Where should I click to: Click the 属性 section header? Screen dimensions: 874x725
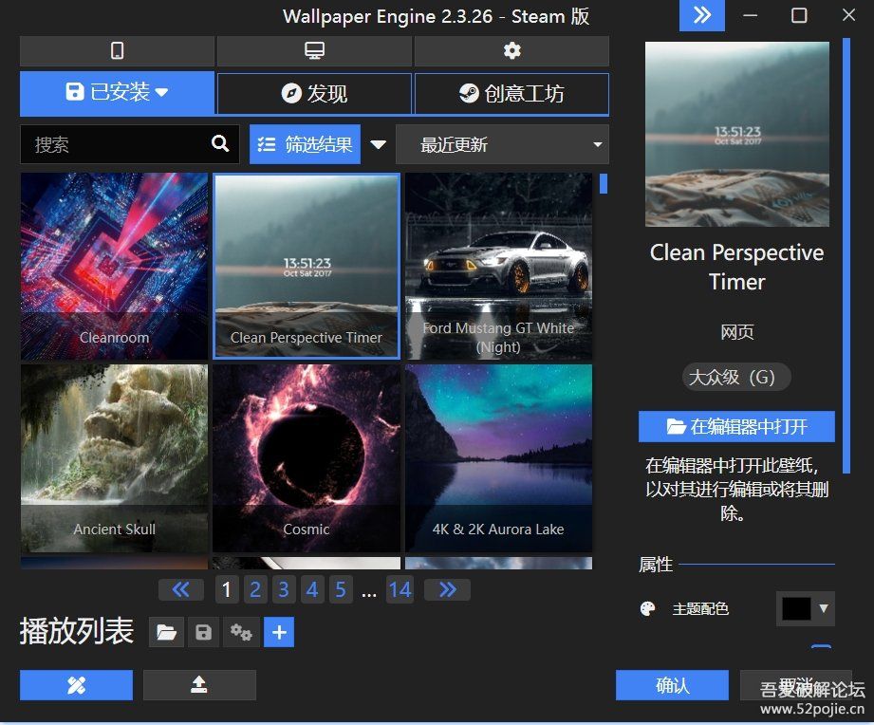click(x=656, y=565)
